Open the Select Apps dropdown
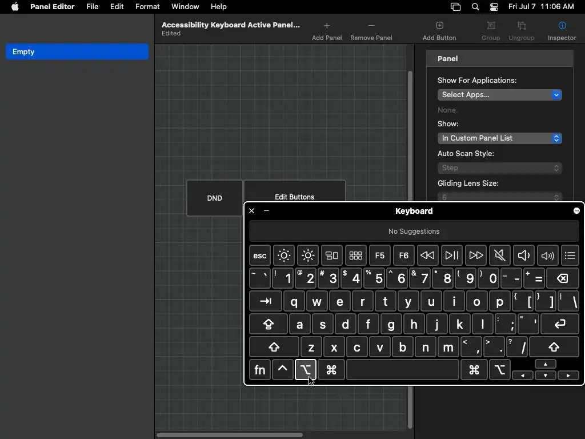Screen dimensions: 585x439 click(499, 95)
